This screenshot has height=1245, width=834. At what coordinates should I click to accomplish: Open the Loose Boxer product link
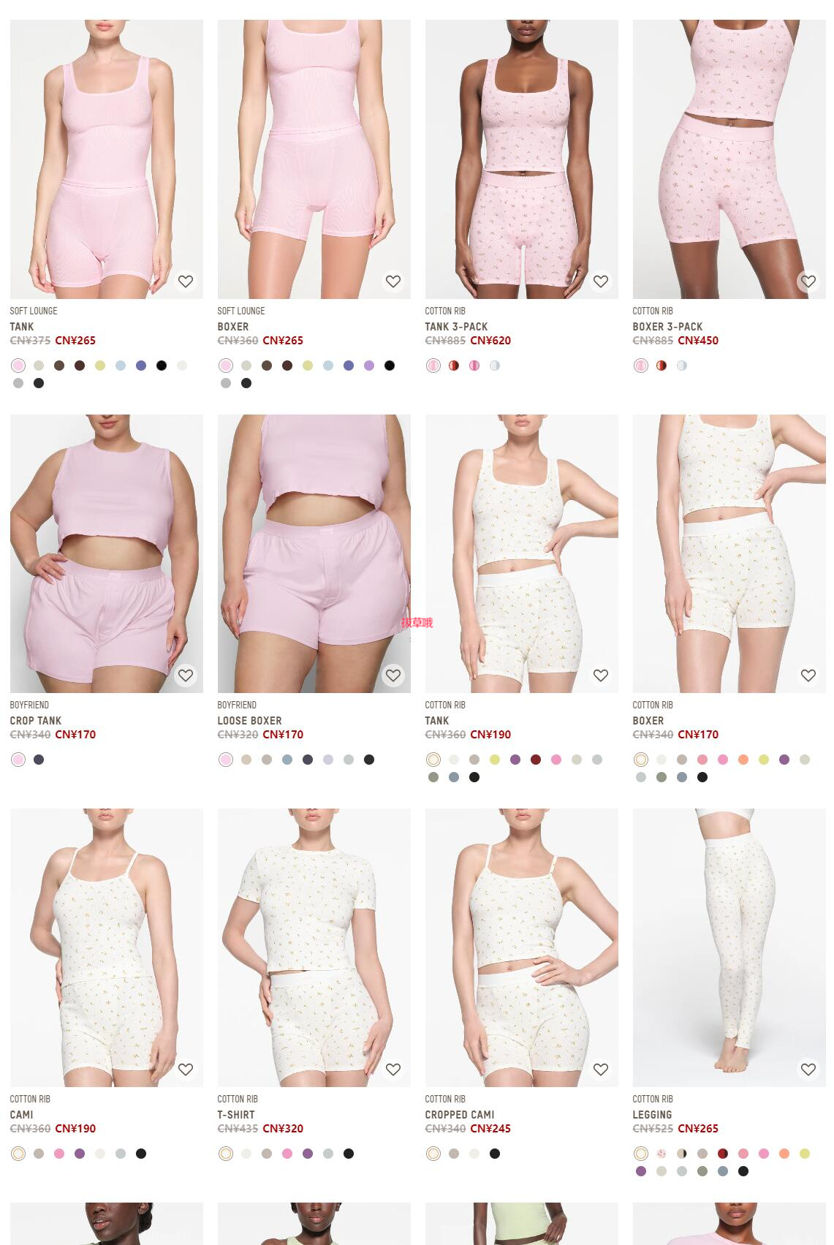coord(249,721)
